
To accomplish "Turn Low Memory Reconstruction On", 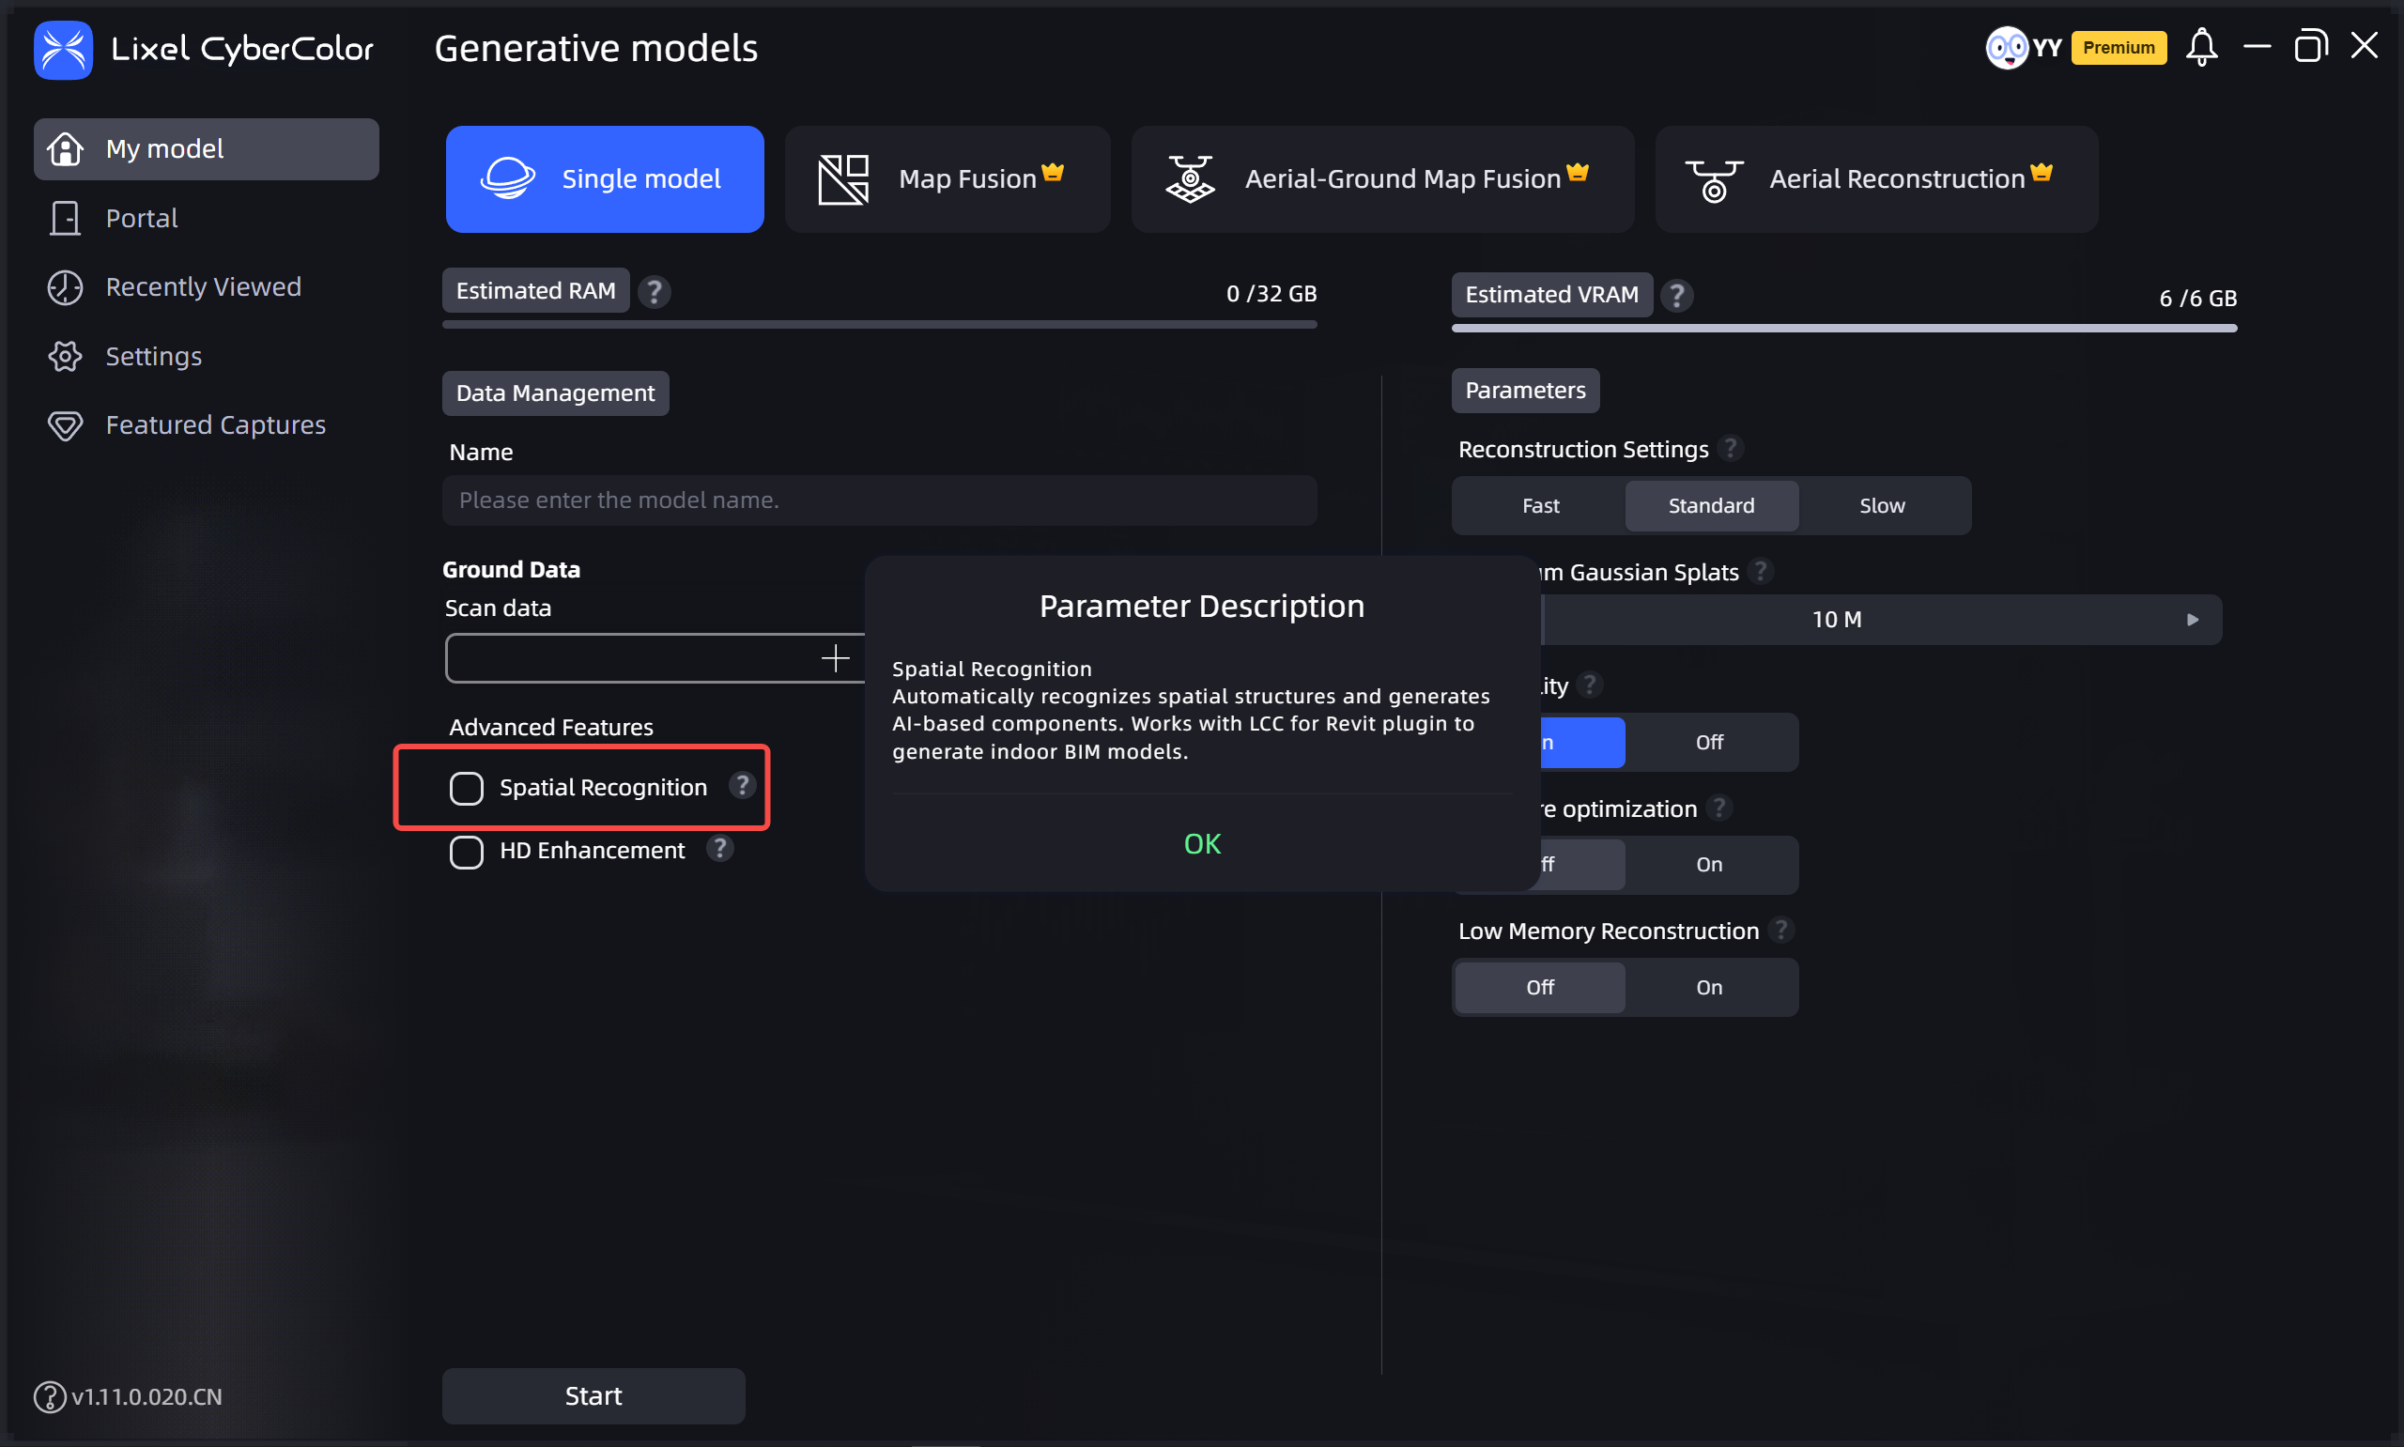I will point(1709,987).
